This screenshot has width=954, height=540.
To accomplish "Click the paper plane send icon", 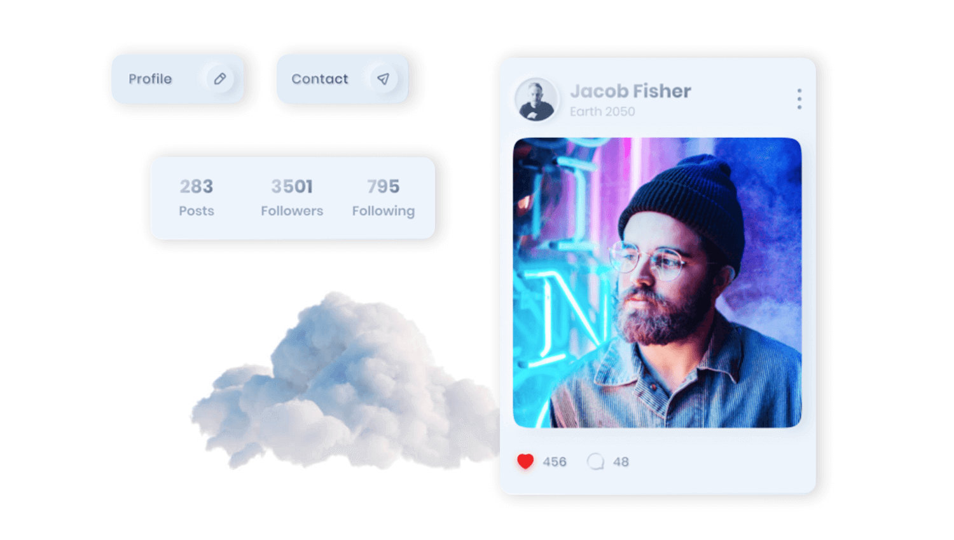I will (383, 79).
